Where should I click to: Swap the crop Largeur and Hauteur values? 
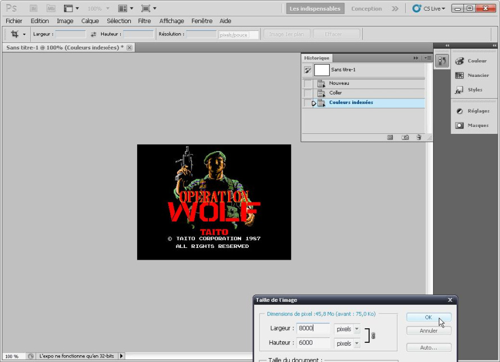(x=93, y=34)
